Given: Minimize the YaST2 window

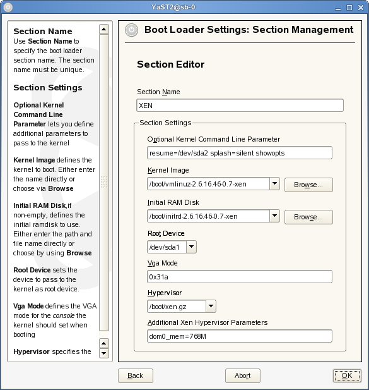Looking at the screenshot, I should click(x=338, y=8).
